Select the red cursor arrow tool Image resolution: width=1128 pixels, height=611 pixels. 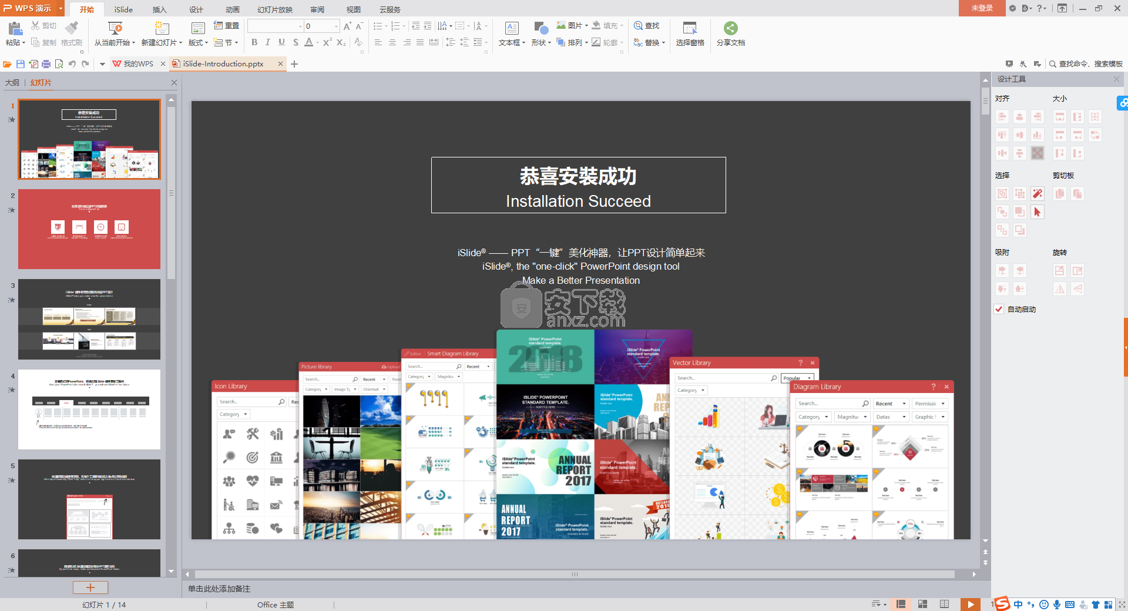(x=1038, y=212)
